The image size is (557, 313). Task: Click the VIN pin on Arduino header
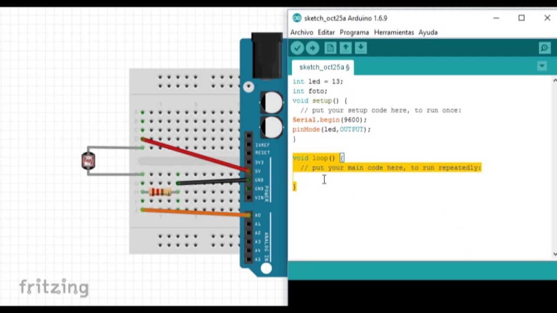coord(248,198)
